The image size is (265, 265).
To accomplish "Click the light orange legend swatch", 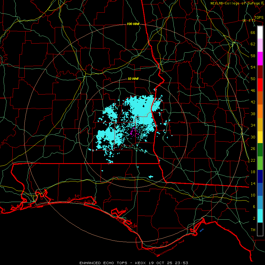I will [260, 111].
